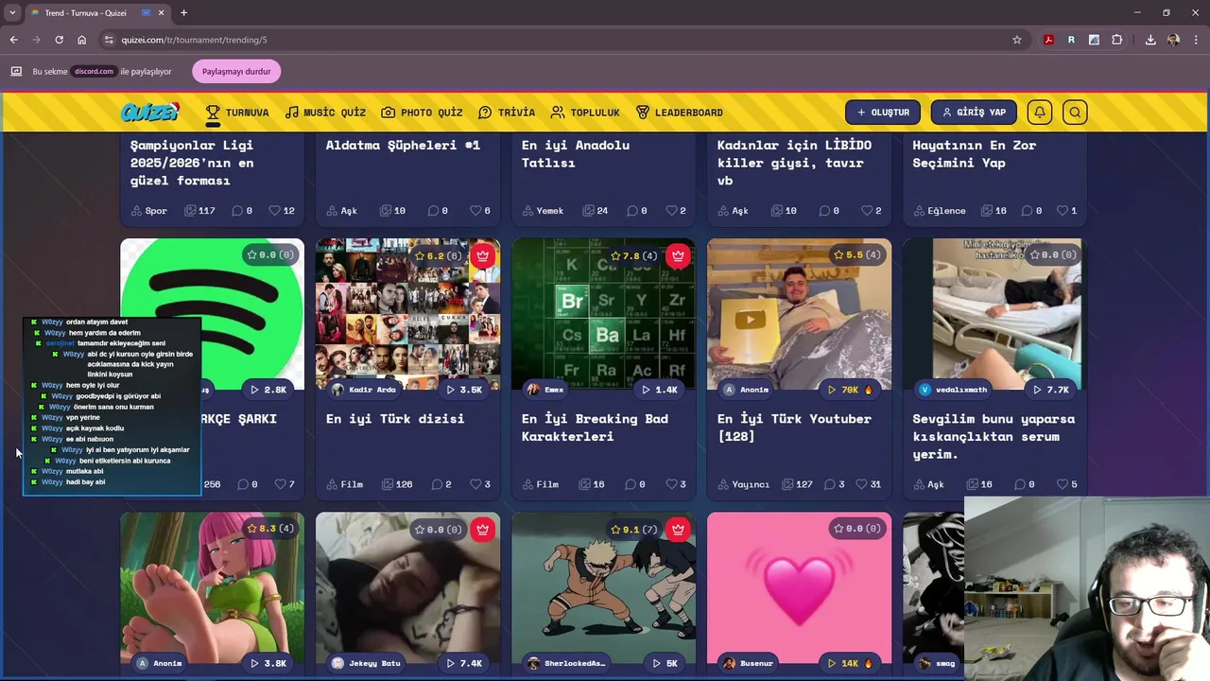Click the Oluştur button

tap(883, 113)
